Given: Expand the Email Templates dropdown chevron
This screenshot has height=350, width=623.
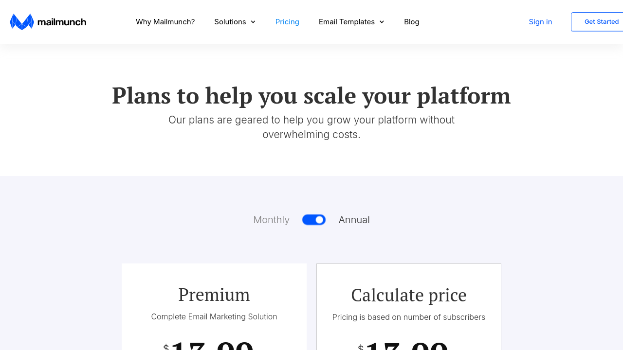Looking at the screenshot, I should click(382, 22).
